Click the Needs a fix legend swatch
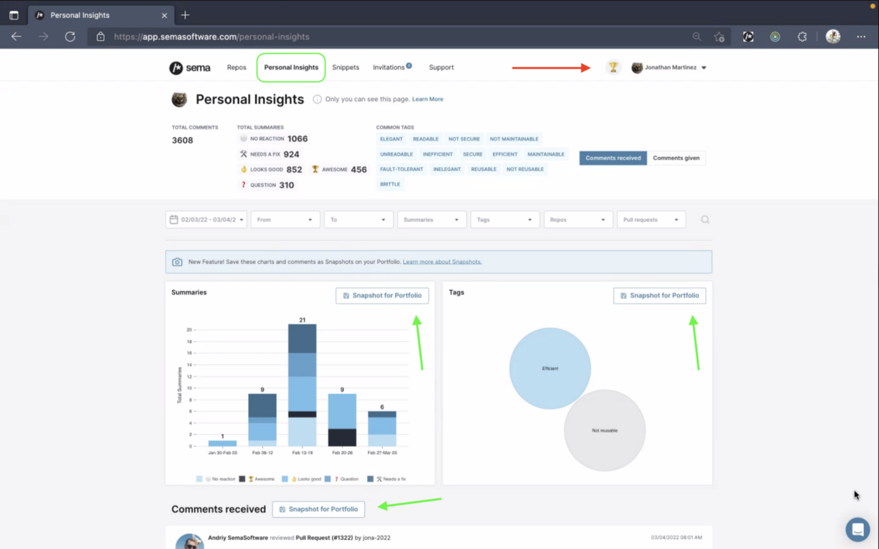 pos(370,479)
